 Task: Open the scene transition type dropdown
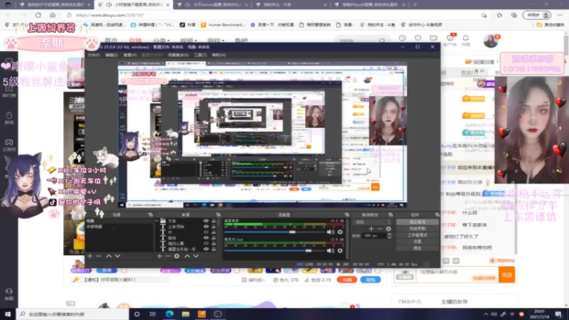point(373,222)
